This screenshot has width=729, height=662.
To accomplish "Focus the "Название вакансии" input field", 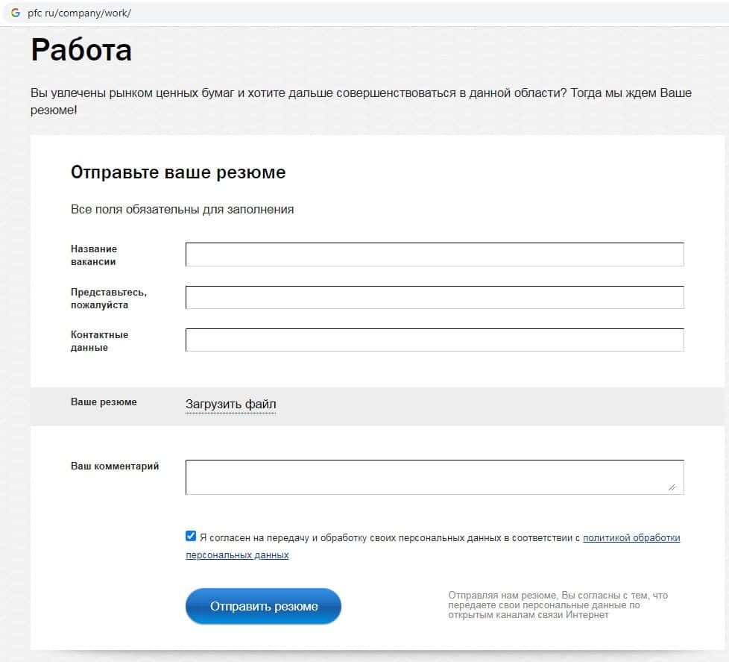I will (434, 255).
